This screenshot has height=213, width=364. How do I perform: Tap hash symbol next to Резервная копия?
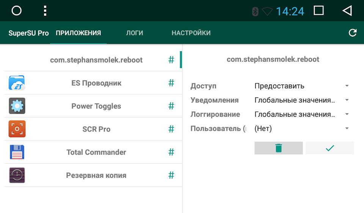point(171,175)
